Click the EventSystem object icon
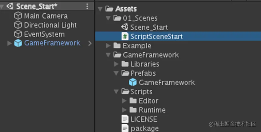This screenshot has width=261, height=132. click(18, 34)
